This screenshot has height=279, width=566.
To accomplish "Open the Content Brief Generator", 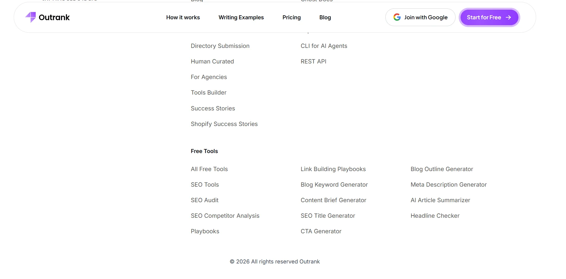I will pos(333,200).
